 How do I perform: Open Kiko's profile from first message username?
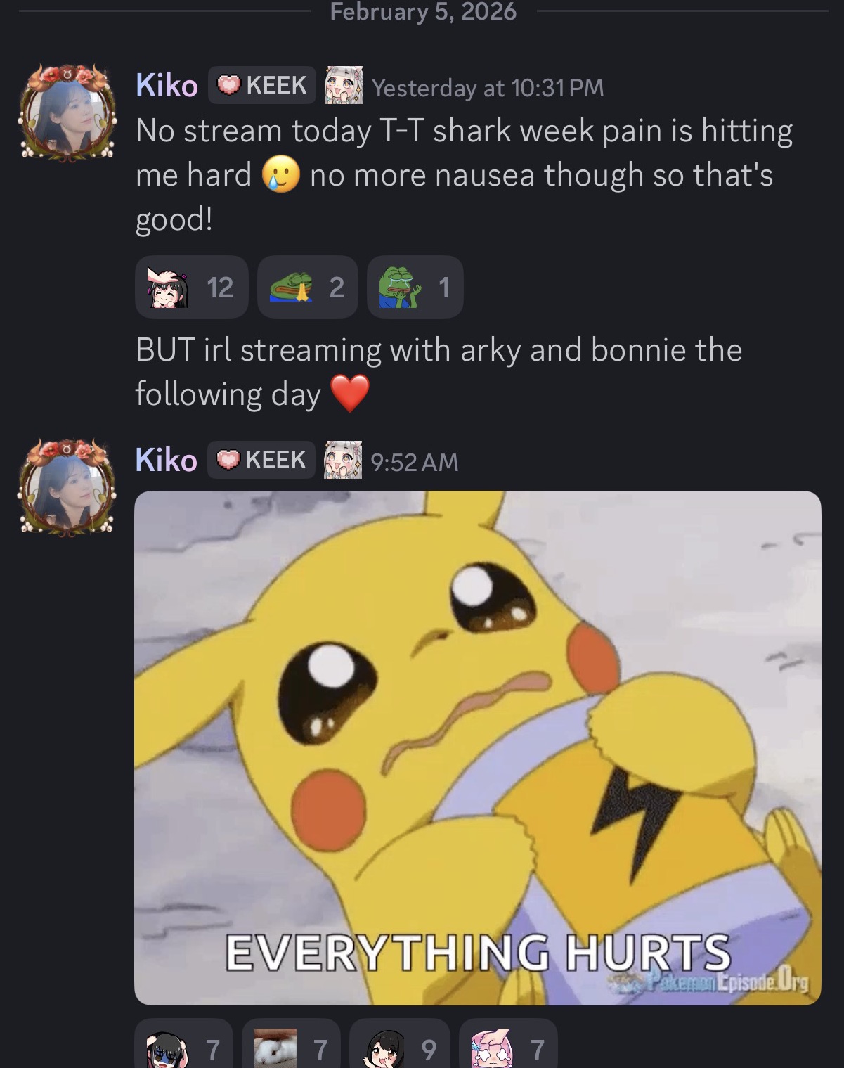pos(167,86)
